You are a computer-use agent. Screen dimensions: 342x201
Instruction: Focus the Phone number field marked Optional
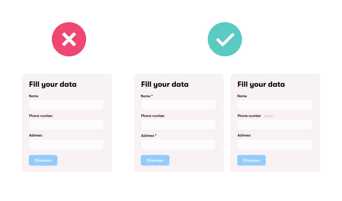(275, 125)
